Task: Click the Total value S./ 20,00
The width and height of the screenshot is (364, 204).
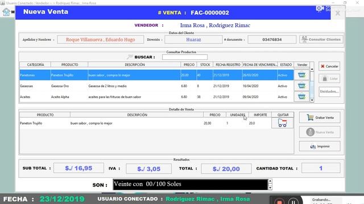Action: (226, 169)
